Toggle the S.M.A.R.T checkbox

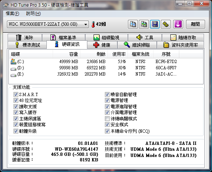pyautogui.click(x=16, y=94)
